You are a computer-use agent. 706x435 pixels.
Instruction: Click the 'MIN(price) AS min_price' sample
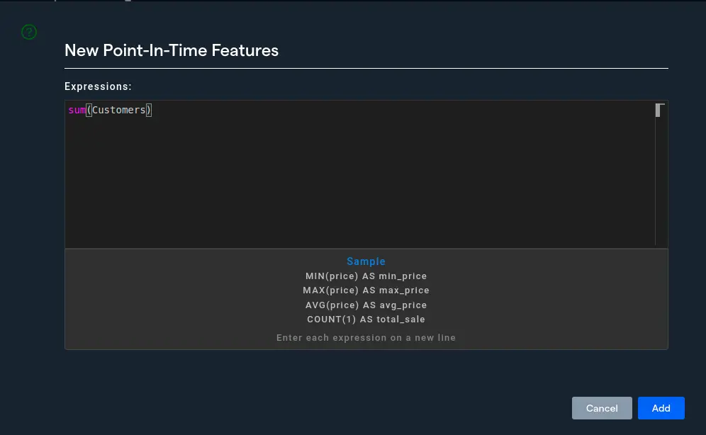pyautogui.click(x=366, y=276)
